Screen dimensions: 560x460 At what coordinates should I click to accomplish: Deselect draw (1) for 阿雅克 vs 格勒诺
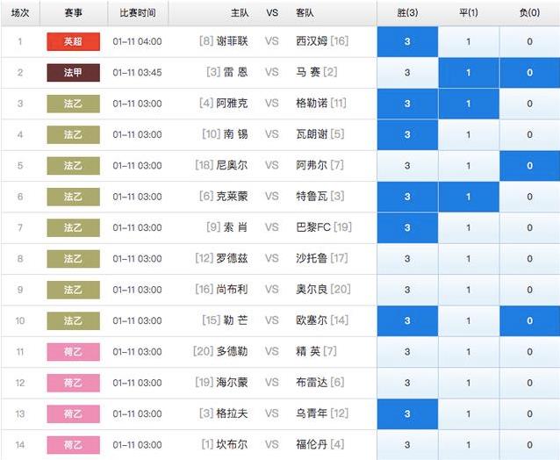469,104
